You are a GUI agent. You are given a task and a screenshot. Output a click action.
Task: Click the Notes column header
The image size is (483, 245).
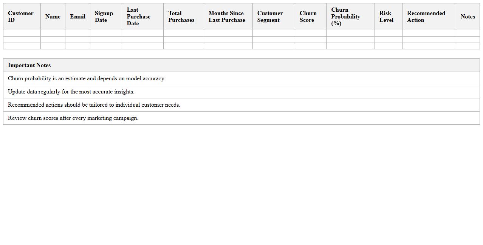pyautogui.click(x=468, y=17)
